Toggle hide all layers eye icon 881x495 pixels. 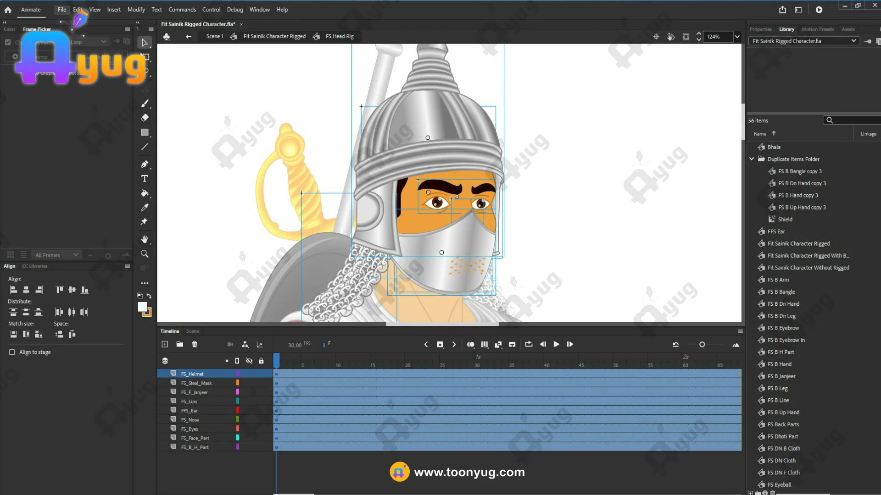pos(249,361)
